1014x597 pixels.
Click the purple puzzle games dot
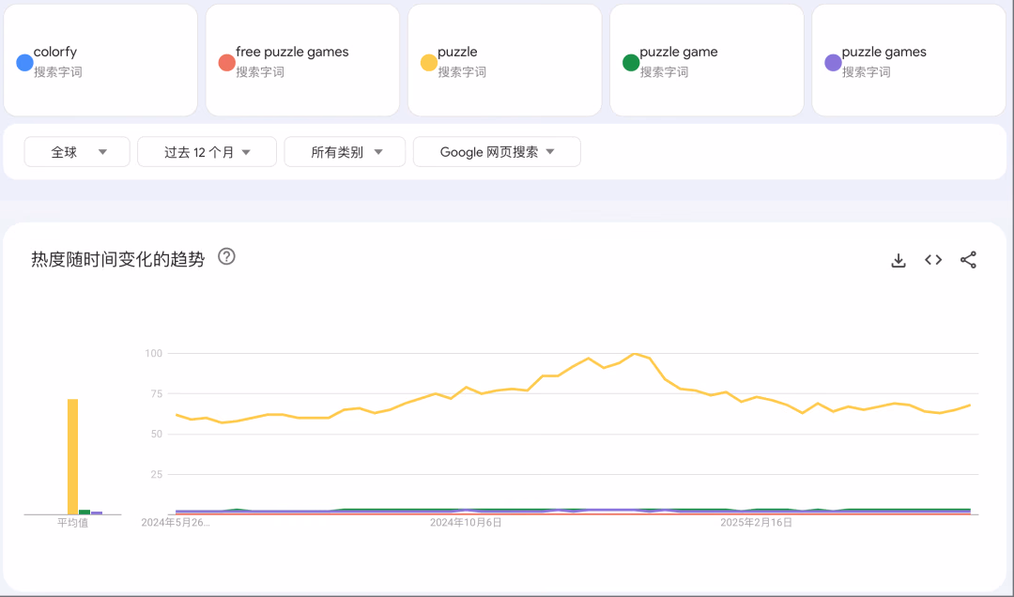coord(833,63)
